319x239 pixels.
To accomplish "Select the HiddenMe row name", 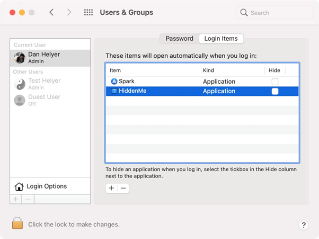I will (132, 91).
